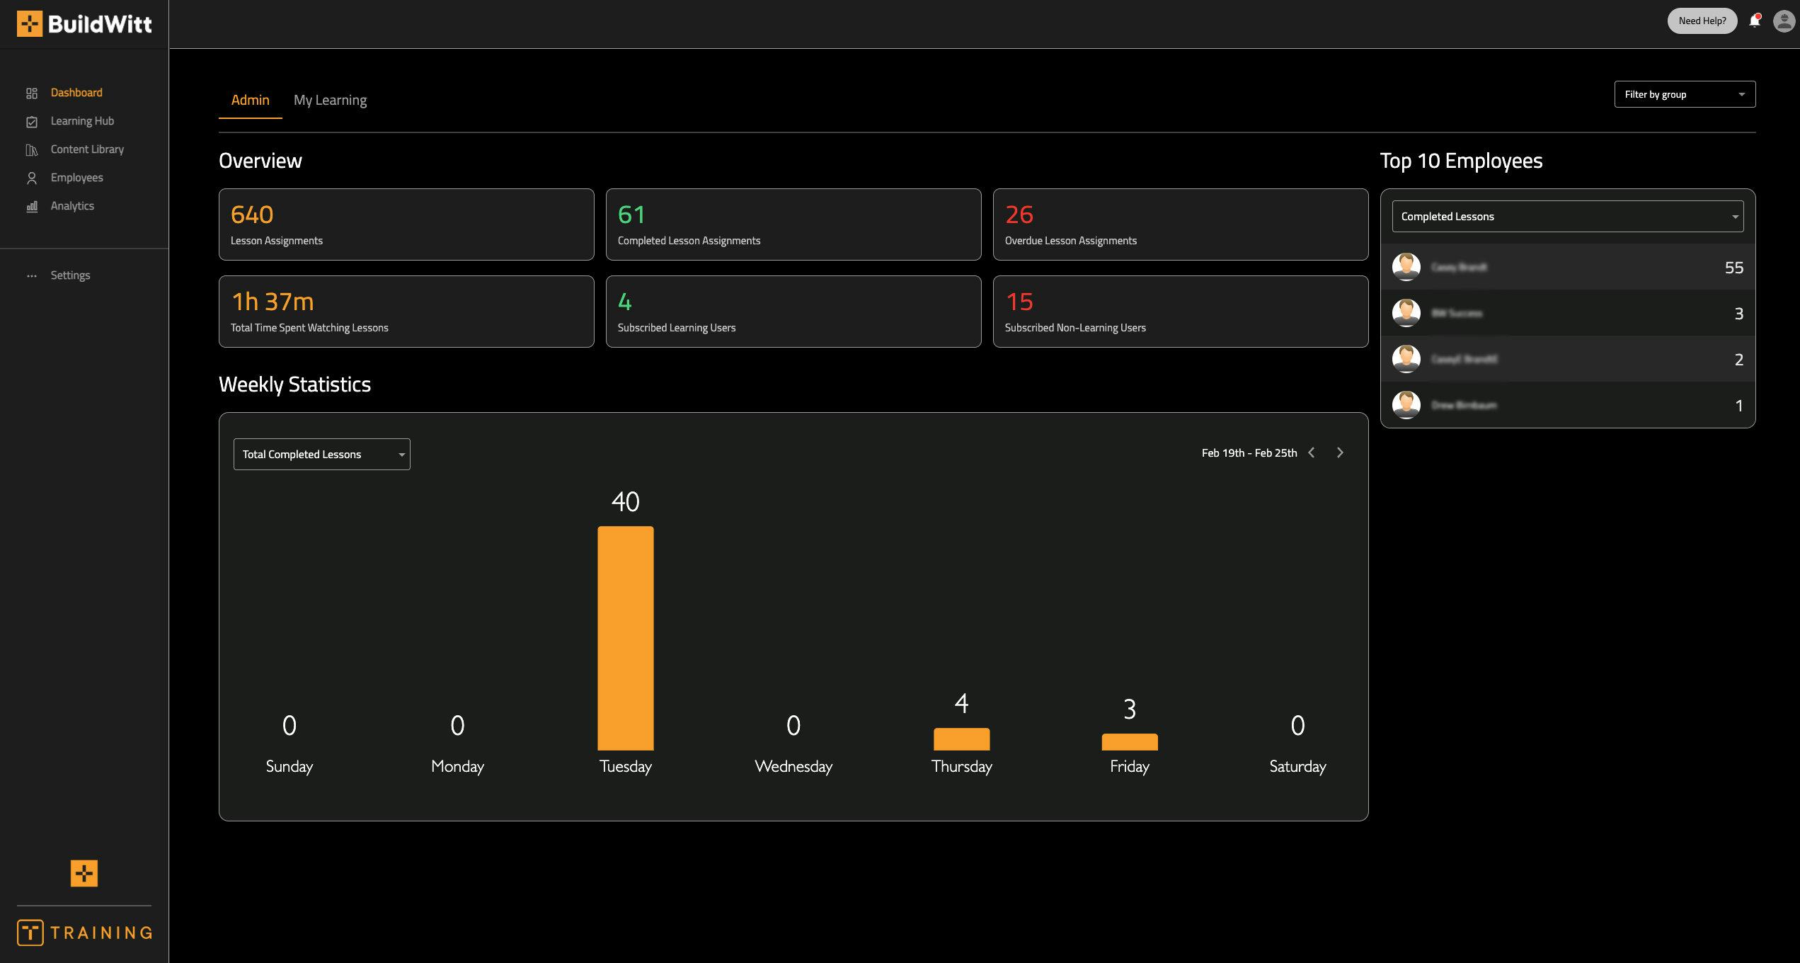Viewport: 1800px width, 963px height.
Task: Click the Content Library books icon
Action: coord(31,150)
